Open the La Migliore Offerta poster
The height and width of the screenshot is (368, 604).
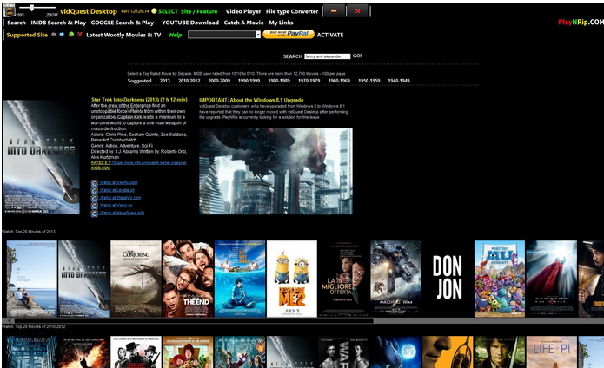[x=343, y=279]
